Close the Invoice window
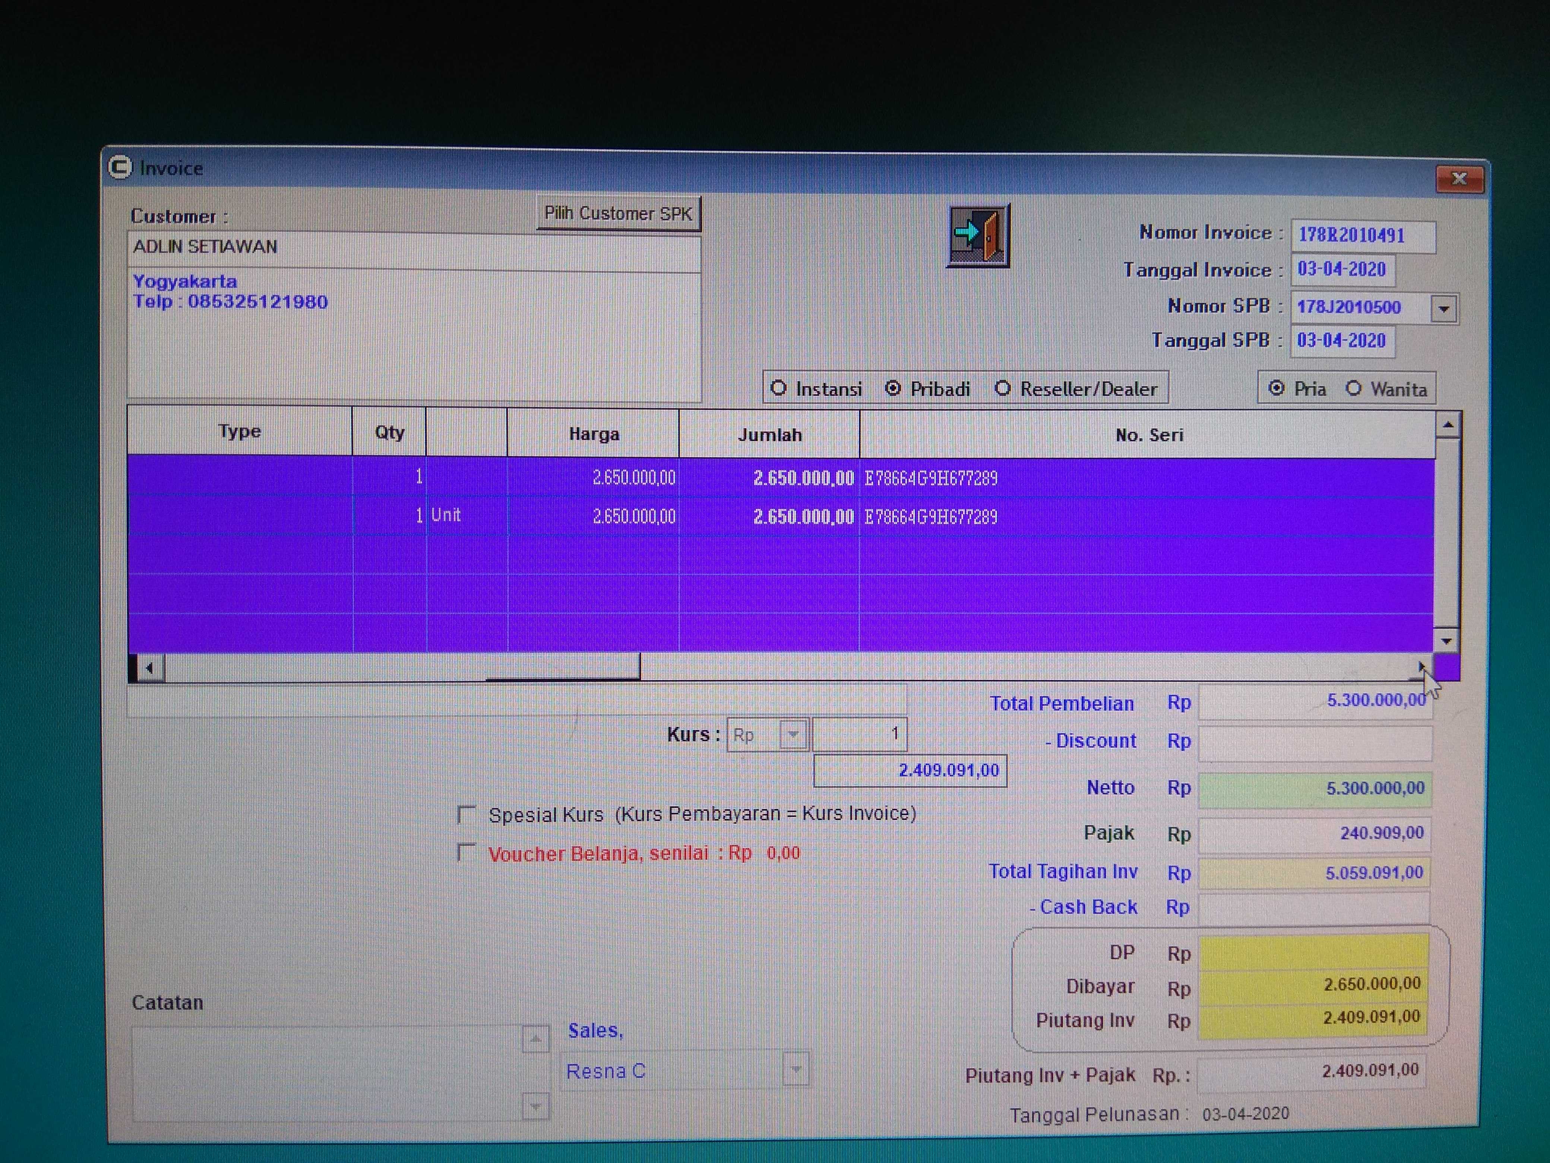 click(1459, 178)
